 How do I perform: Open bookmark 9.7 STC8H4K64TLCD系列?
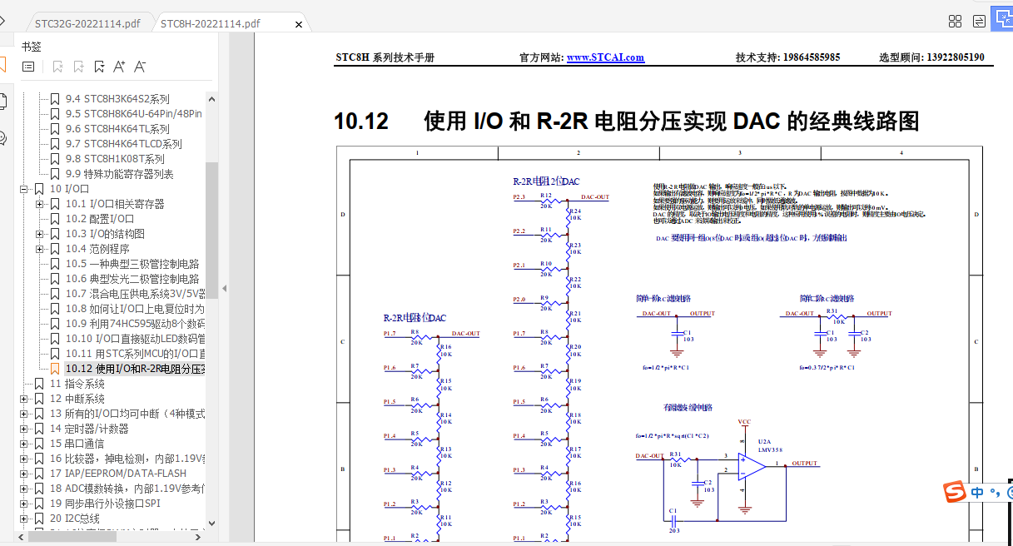[124, 144]
